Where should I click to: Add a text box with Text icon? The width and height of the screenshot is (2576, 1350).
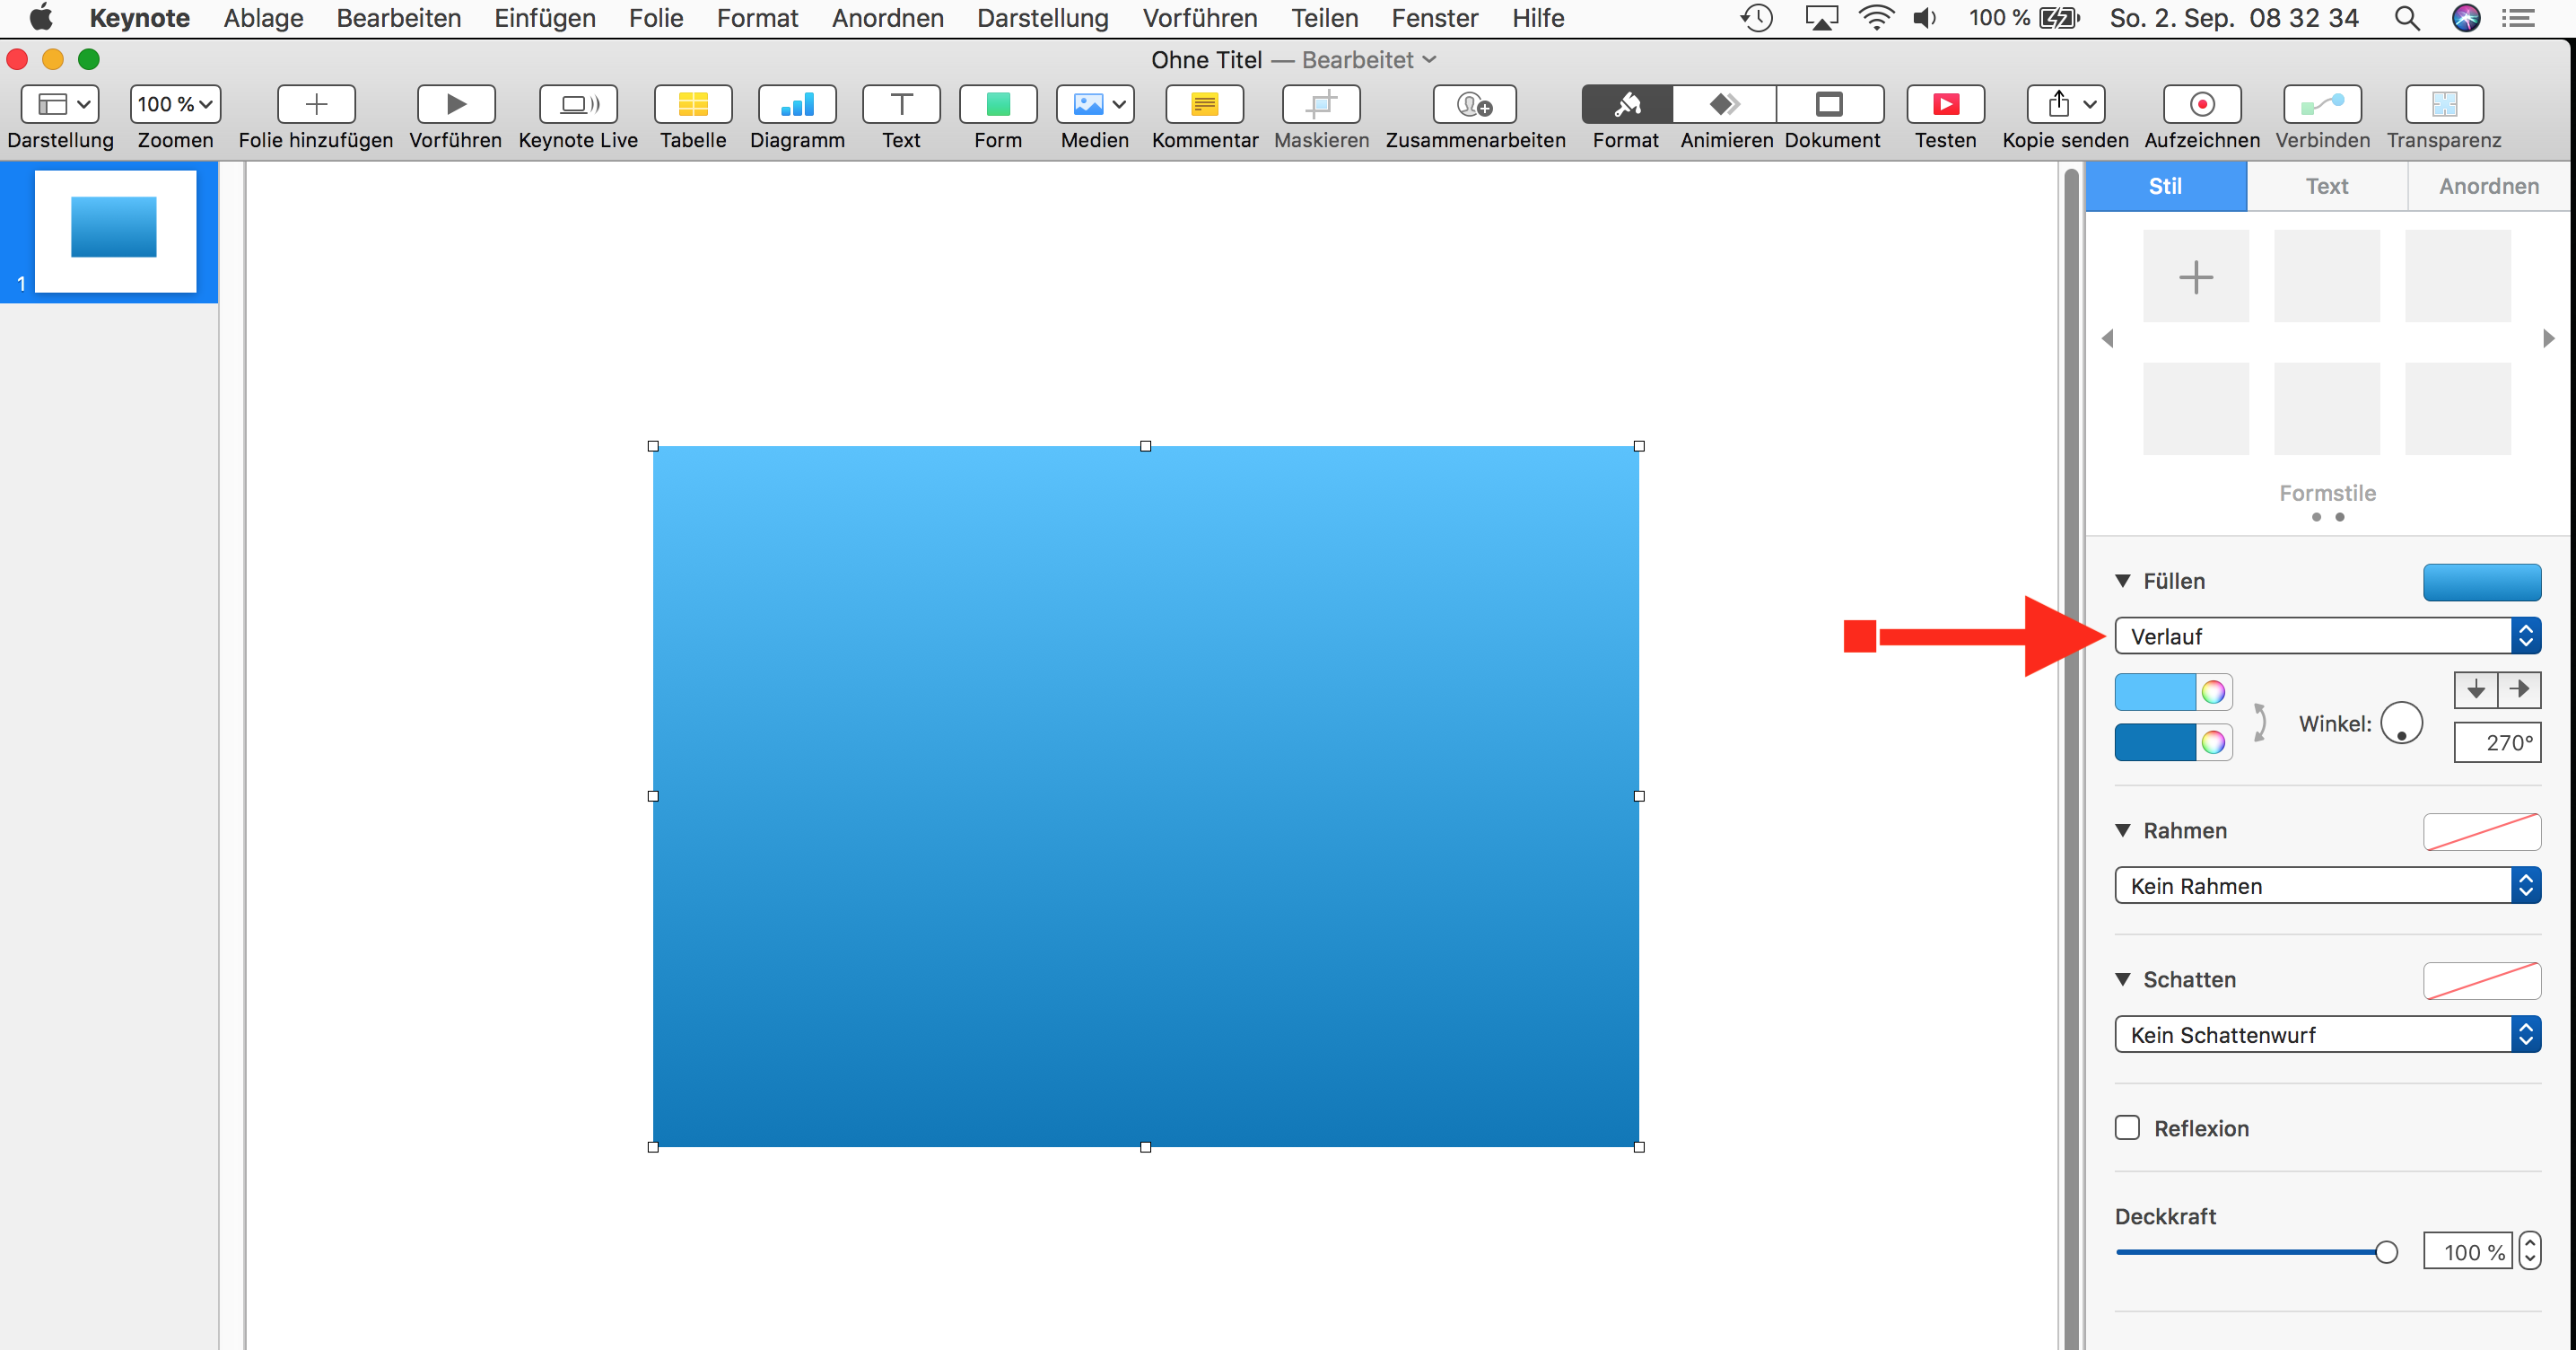[900, 104]
